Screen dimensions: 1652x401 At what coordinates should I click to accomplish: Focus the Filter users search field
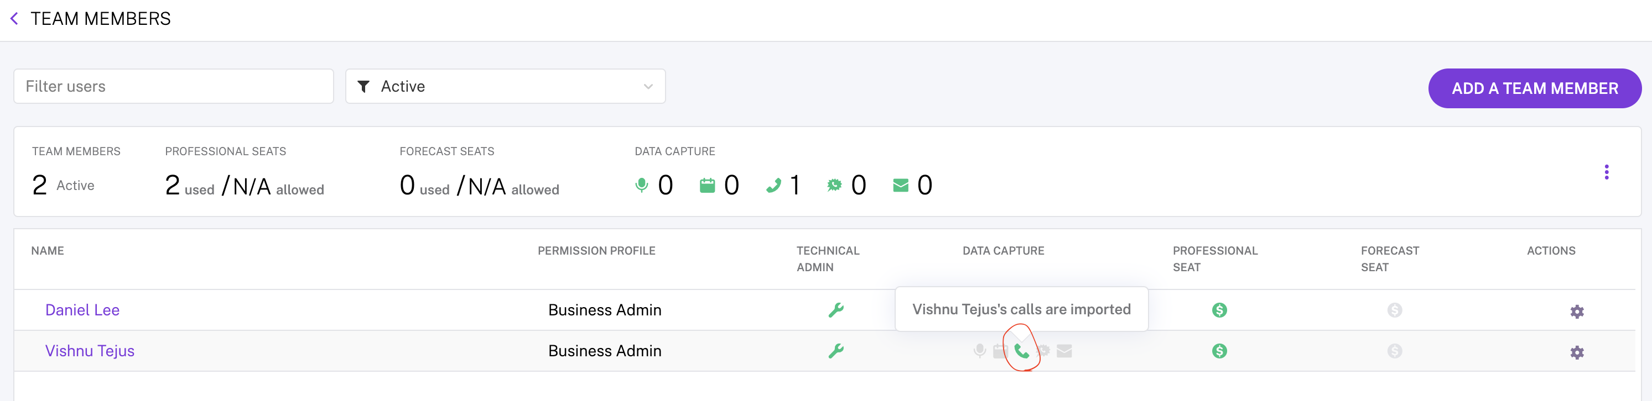point(174,87)
